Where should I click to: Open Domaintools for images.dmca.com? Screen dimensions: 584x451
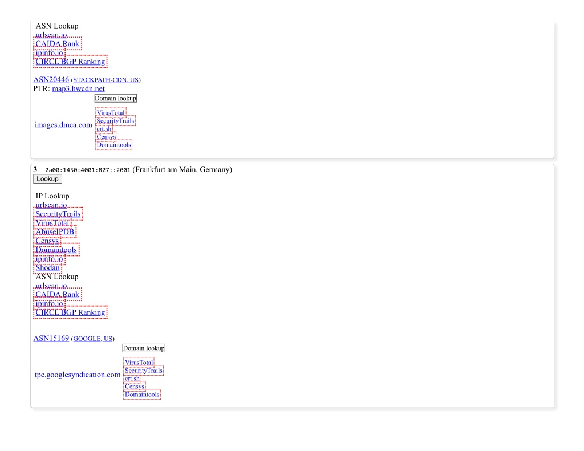coord(113,144)
